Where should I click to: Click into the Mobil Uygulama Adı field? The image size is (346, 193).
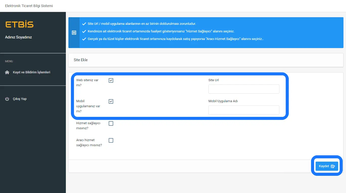coord(244,110)
